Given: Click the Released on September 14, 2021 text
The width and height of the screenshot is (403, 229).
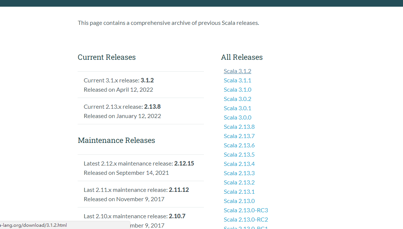Looking at the screenshot, I should click(126, 173).
